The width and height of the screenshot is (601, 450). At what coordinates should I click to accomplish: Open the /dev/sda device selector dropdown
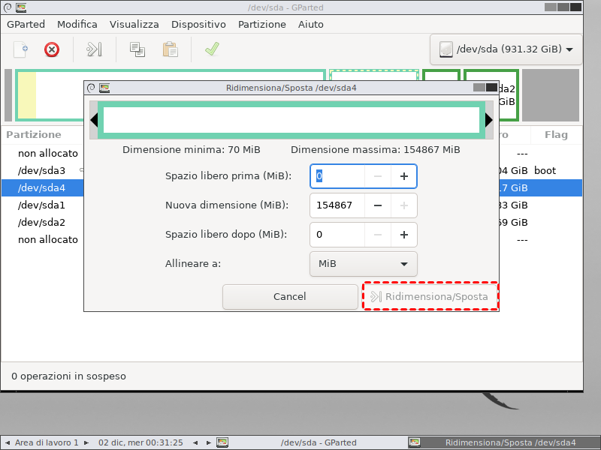pos(506,49)
